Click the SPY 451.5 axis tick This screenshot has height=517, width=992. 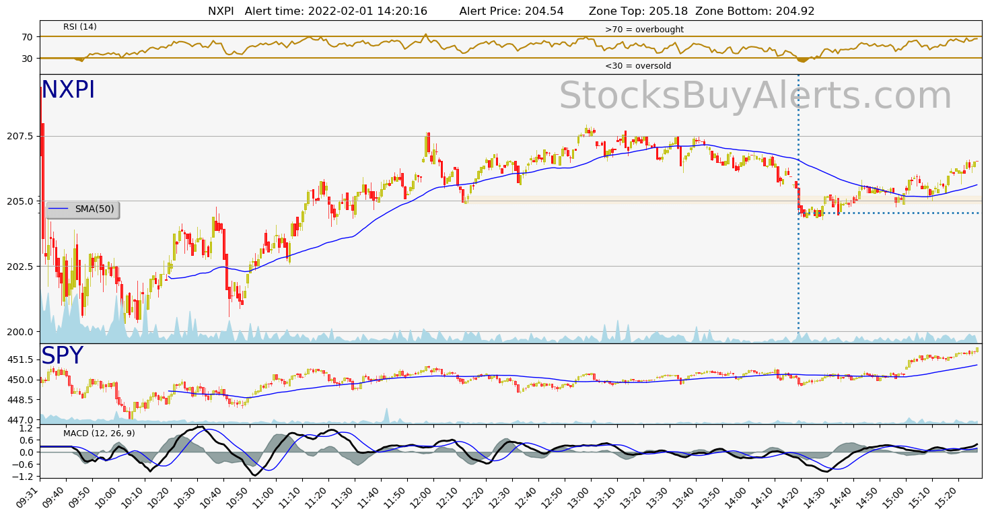point(20,360)
